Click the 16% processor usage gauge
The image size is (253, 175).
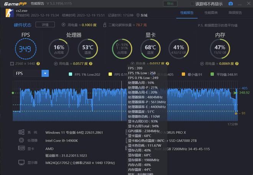pos(59,49)
